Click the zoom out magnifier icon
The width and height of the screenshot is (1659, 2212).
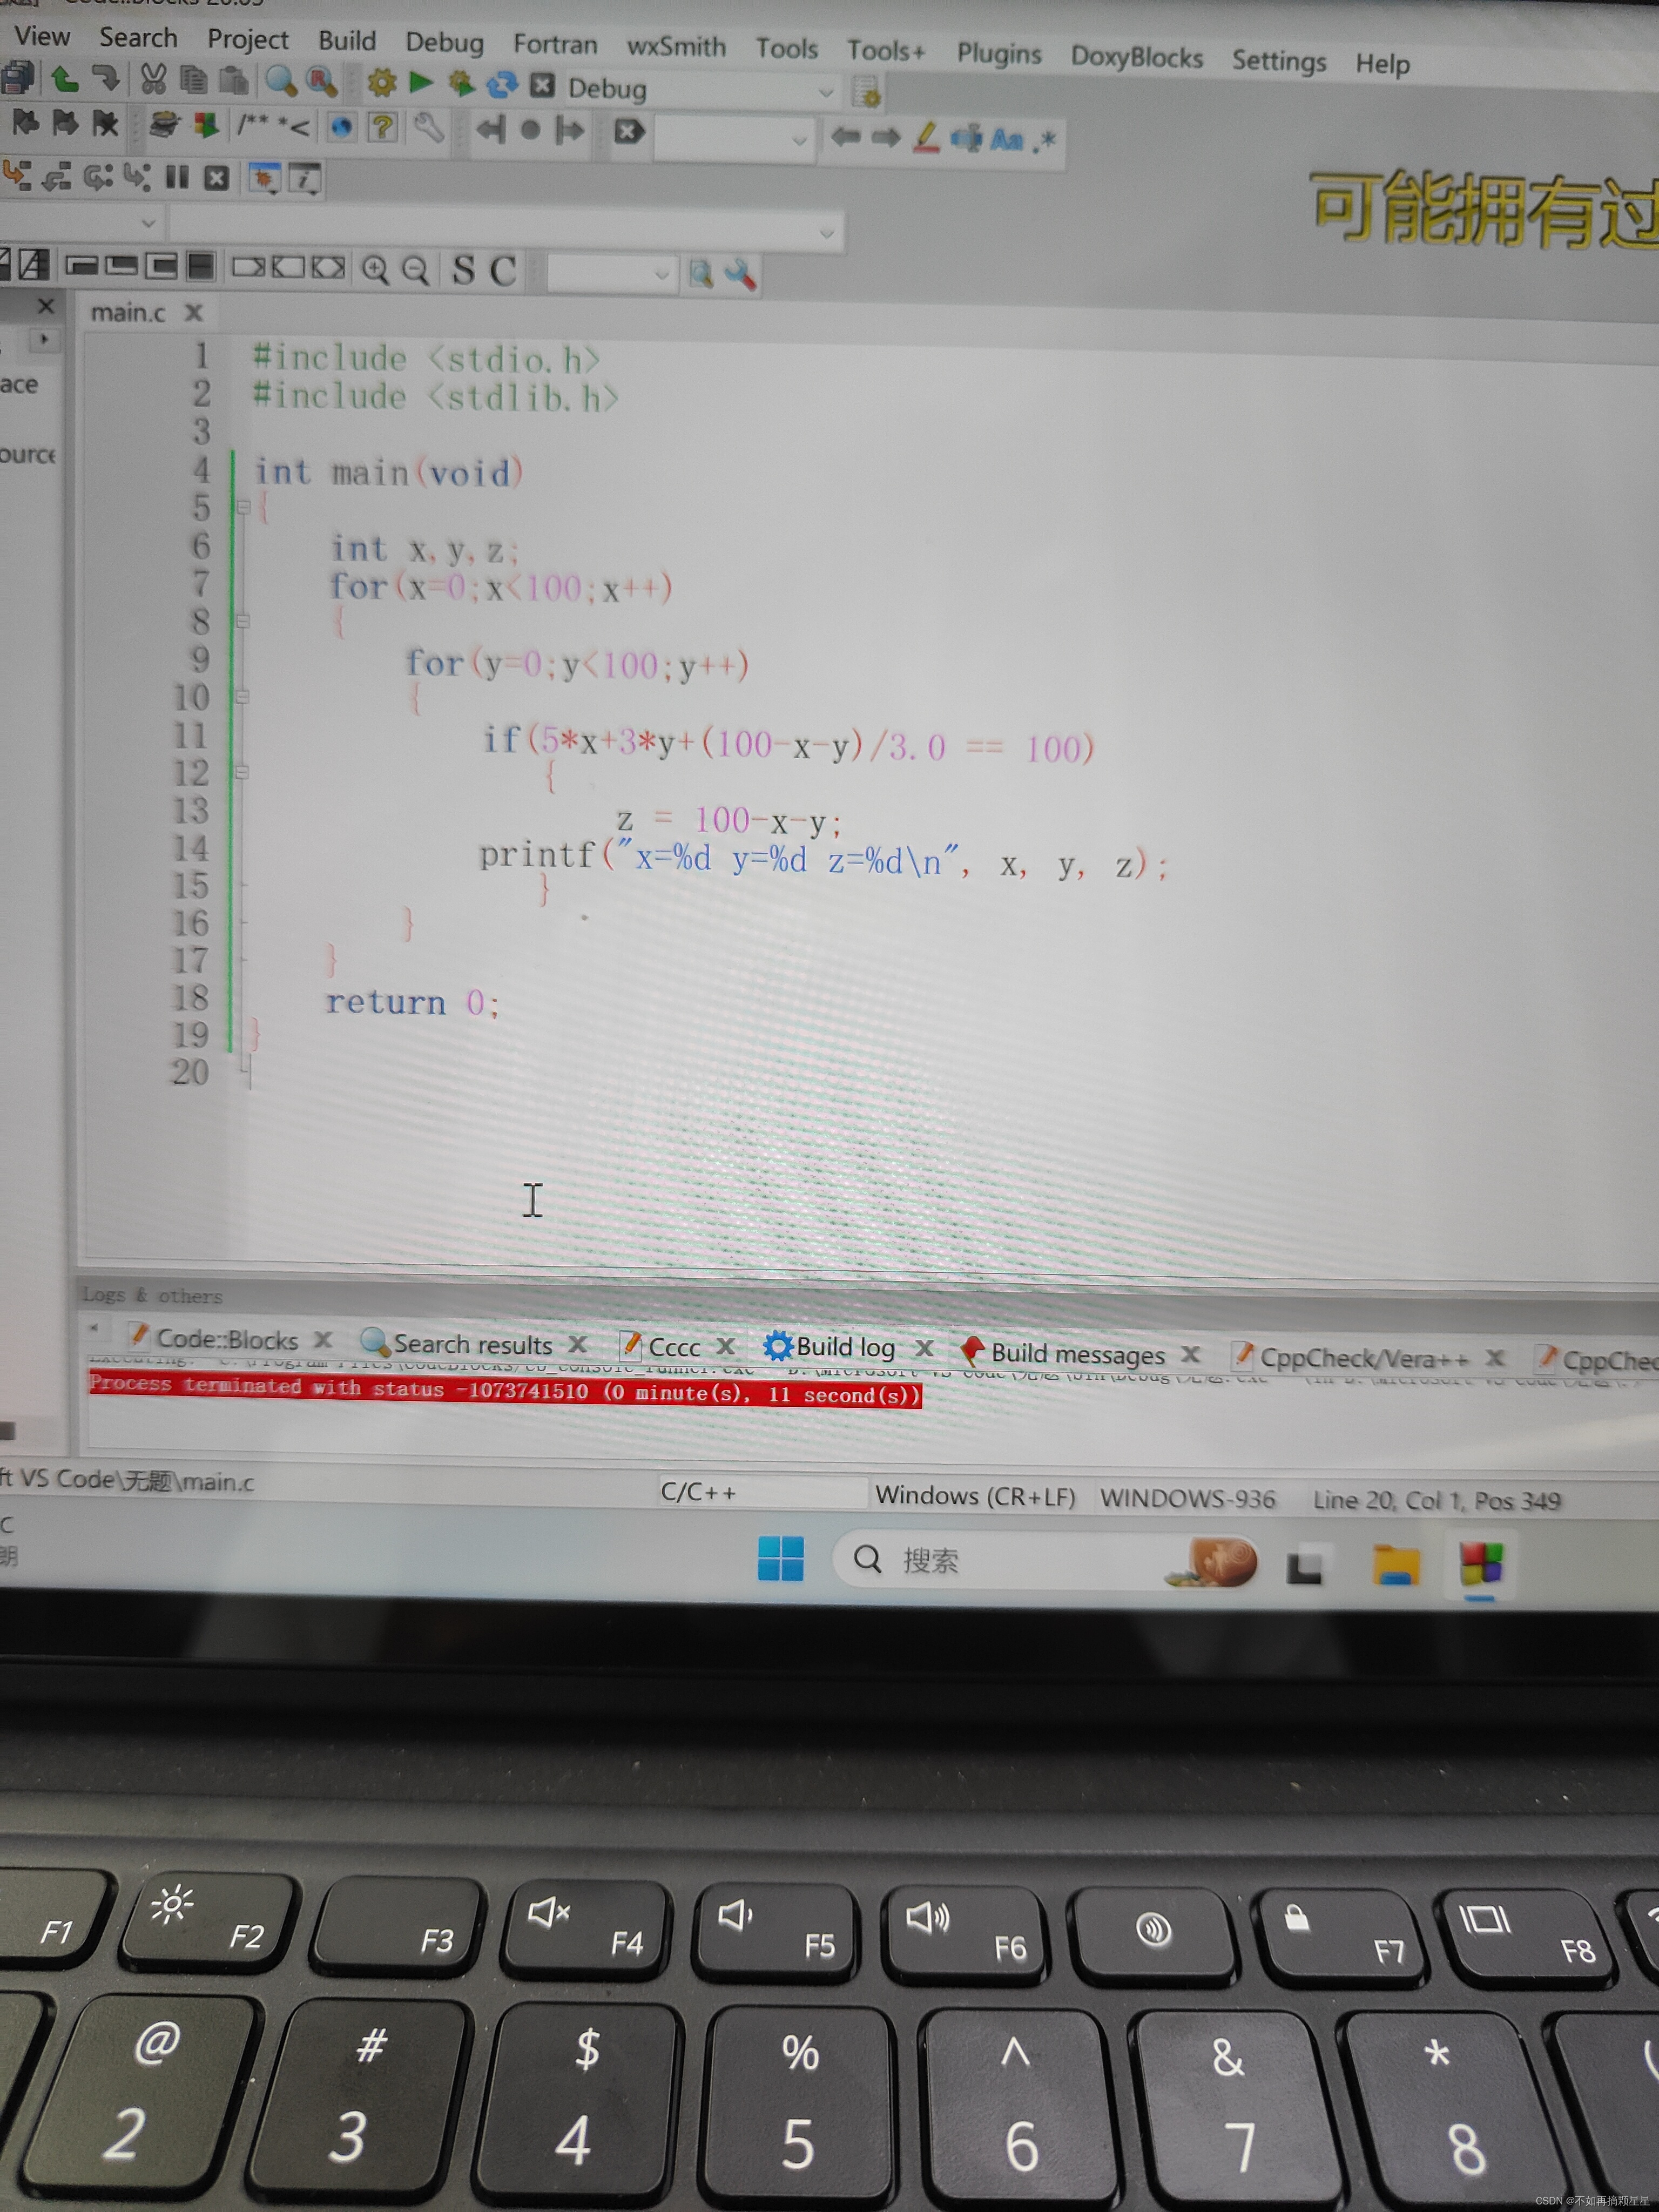tap(415, 270)
